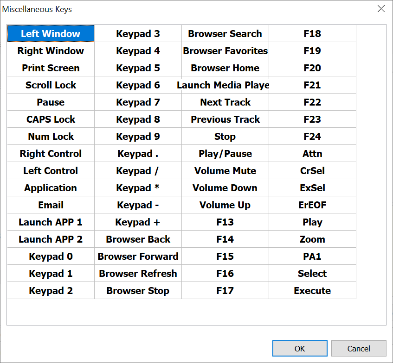Select the Volume Mute key
393x363 pixels.
225,171
